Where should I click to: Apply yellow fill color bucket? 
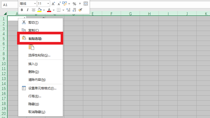coord(39,10)
